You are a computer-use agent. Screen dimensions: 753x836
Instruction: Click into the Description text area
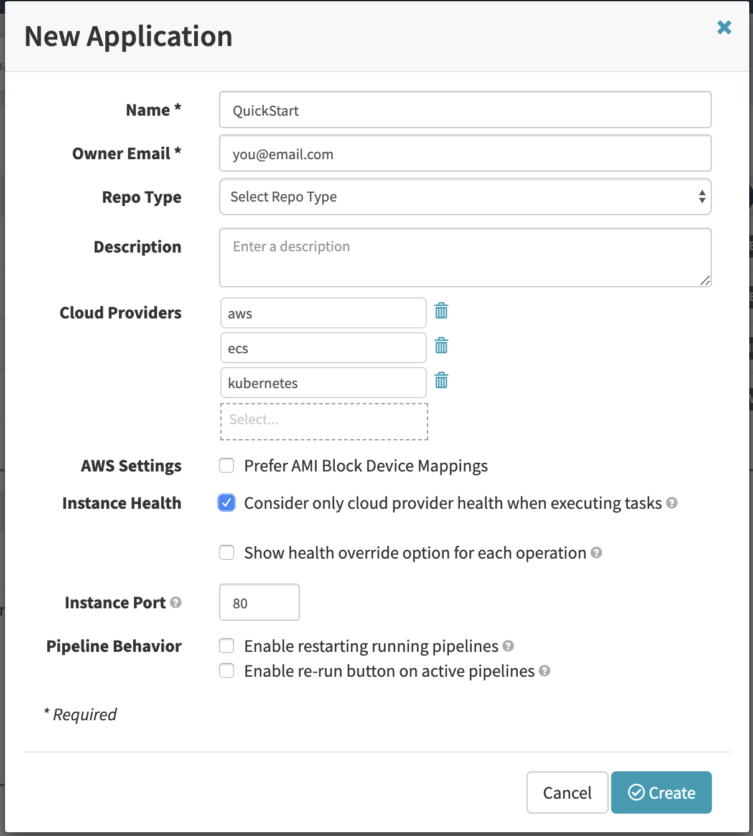(465, 258)
